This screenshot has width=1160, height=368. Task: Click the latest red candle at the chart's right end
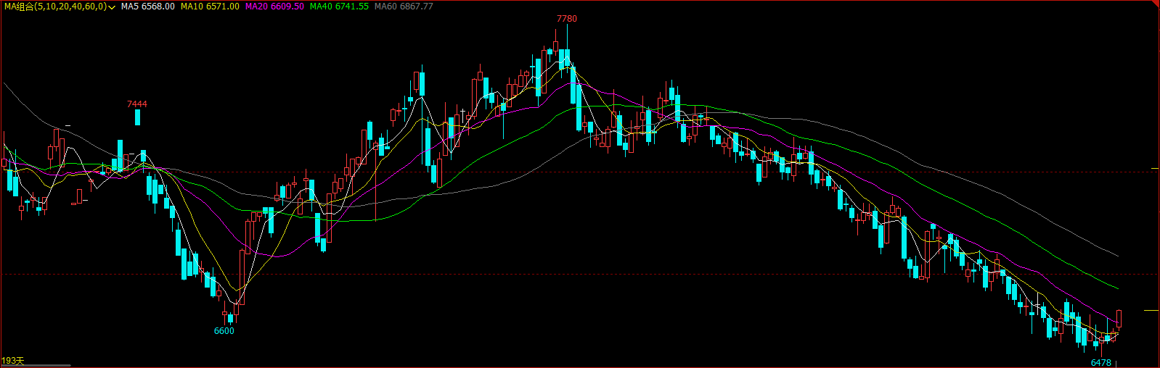[x=1119, y=318]
